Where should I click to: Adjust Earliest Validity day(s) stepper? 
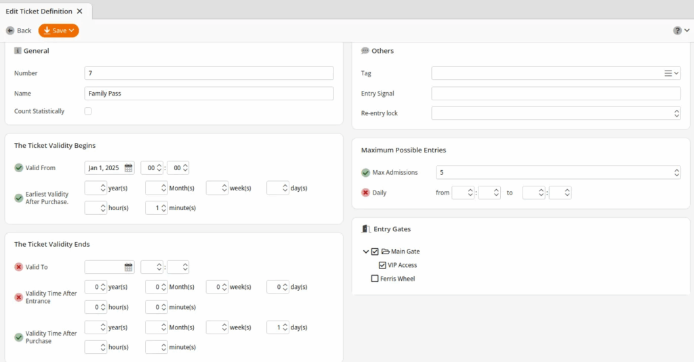point(285,188)
